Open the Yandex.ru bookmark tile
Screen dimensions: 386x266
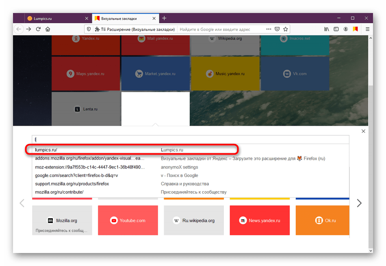pos(86,45)
